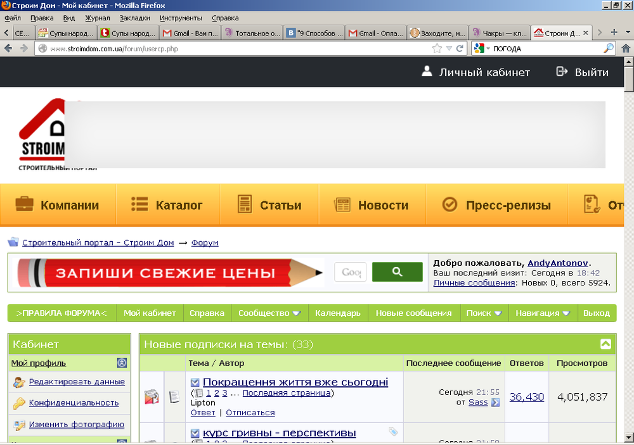Image resolution: width=634 pixels, height=445 pixels.
Task: Open the Закладки menu in Firefox
Action: click(x=135, y=18)
